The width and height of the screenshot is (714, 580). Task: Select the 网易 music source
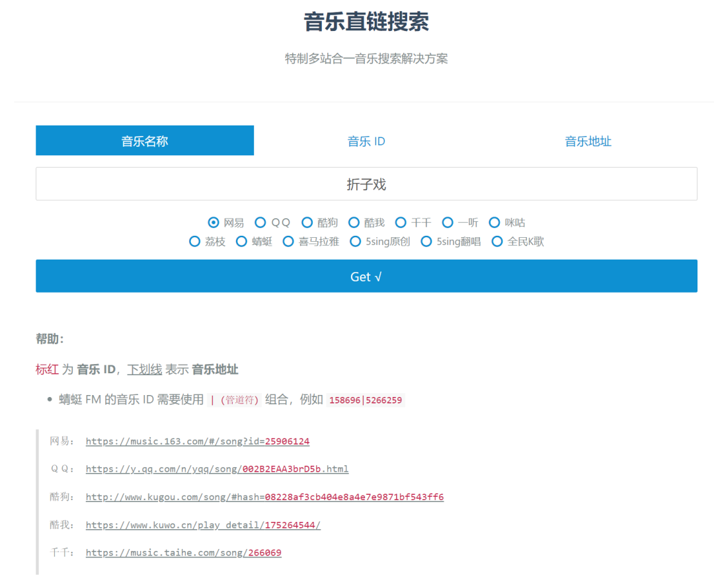(213, 223)
